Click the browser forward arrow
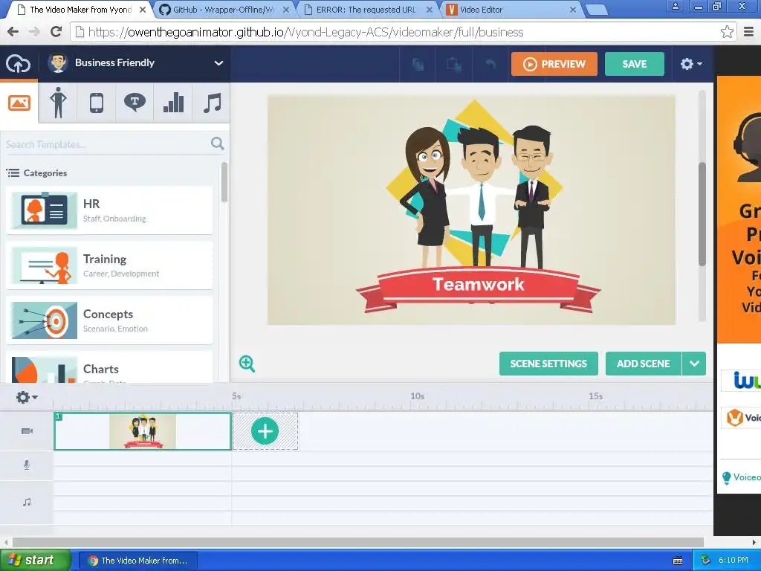The height and width of the screenshot is (571, 761). click(34, 32)
